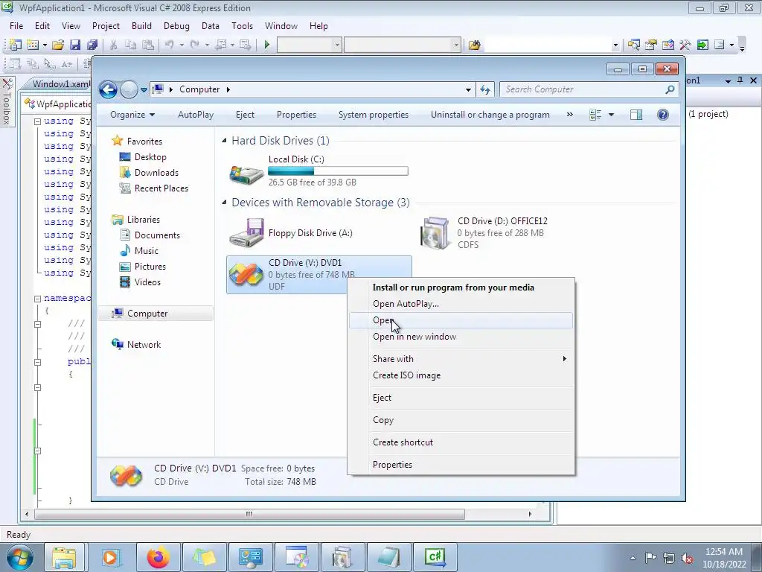Screen dimensions: 762x572
Task: Open Solution Explorer toolbar icon
Action: pos(634,45)
